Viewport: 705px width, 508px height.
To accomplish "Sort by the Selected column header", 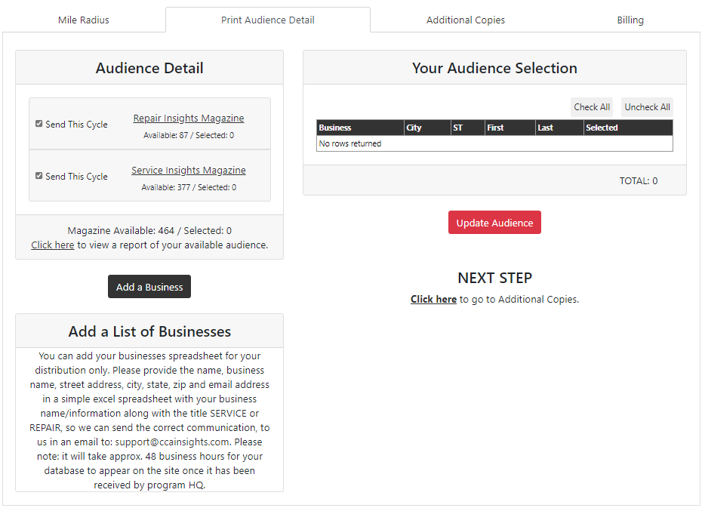I will click(602, 128).
